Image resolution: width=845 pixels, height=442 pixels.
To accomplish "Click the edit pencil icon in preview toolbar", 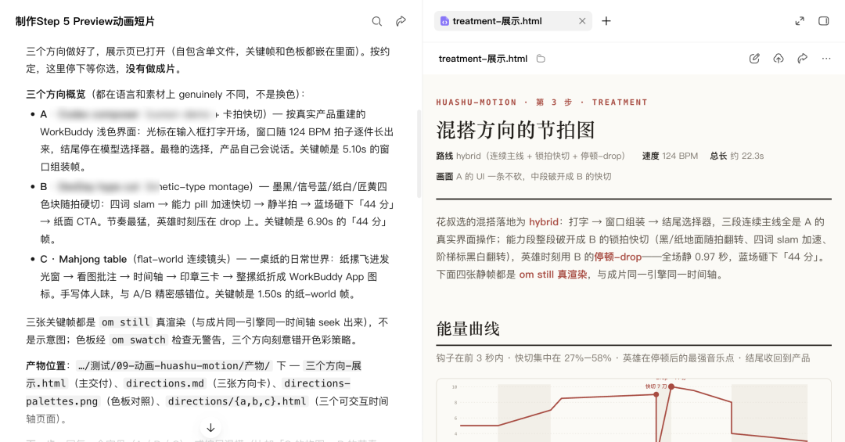I will pyautogui.click(x=754, y=59).
